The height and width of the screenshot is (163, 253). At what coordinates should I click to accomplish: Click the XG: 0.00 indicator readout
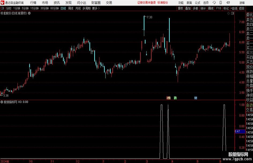pos(23,102)
